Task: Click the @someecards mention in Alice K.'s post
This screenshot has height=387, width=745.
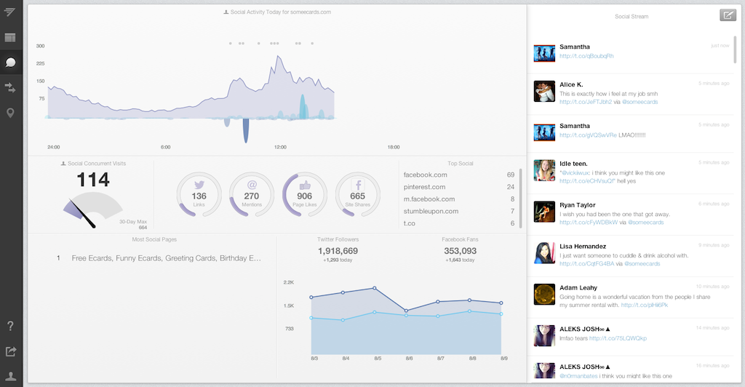Action: [640, 102]
